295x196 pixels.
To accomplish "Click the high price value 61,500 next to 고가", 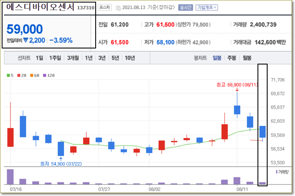I will point(165,24).
